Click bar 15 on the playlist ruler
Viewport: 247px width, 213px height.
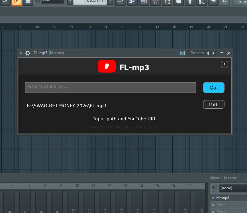coord(123,27)
